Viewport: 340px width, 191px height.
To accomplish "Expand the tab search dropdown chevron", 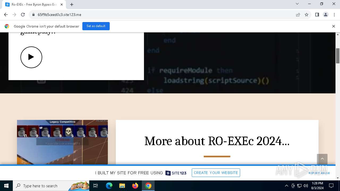I will pyautogui.click(x=297, y=4).
